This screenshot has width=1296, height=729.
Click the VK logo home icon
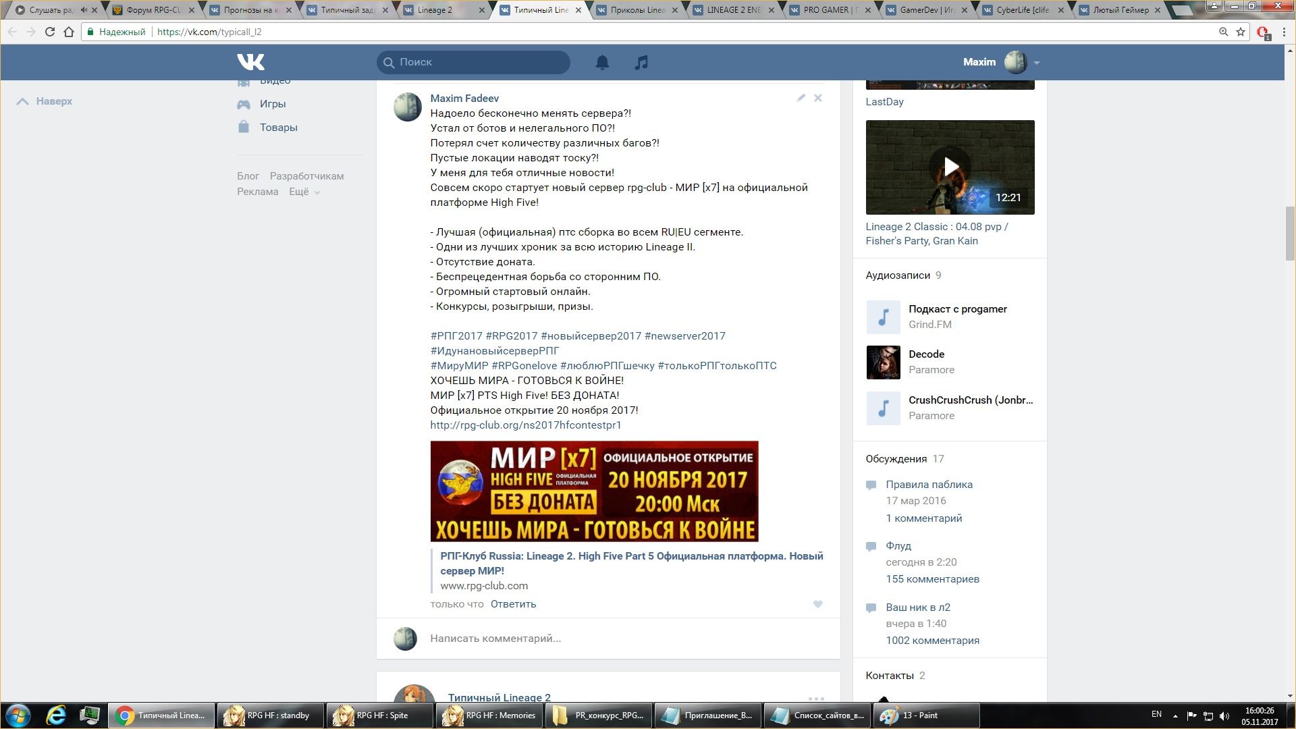pyautogui.click(x=250, y=62)
